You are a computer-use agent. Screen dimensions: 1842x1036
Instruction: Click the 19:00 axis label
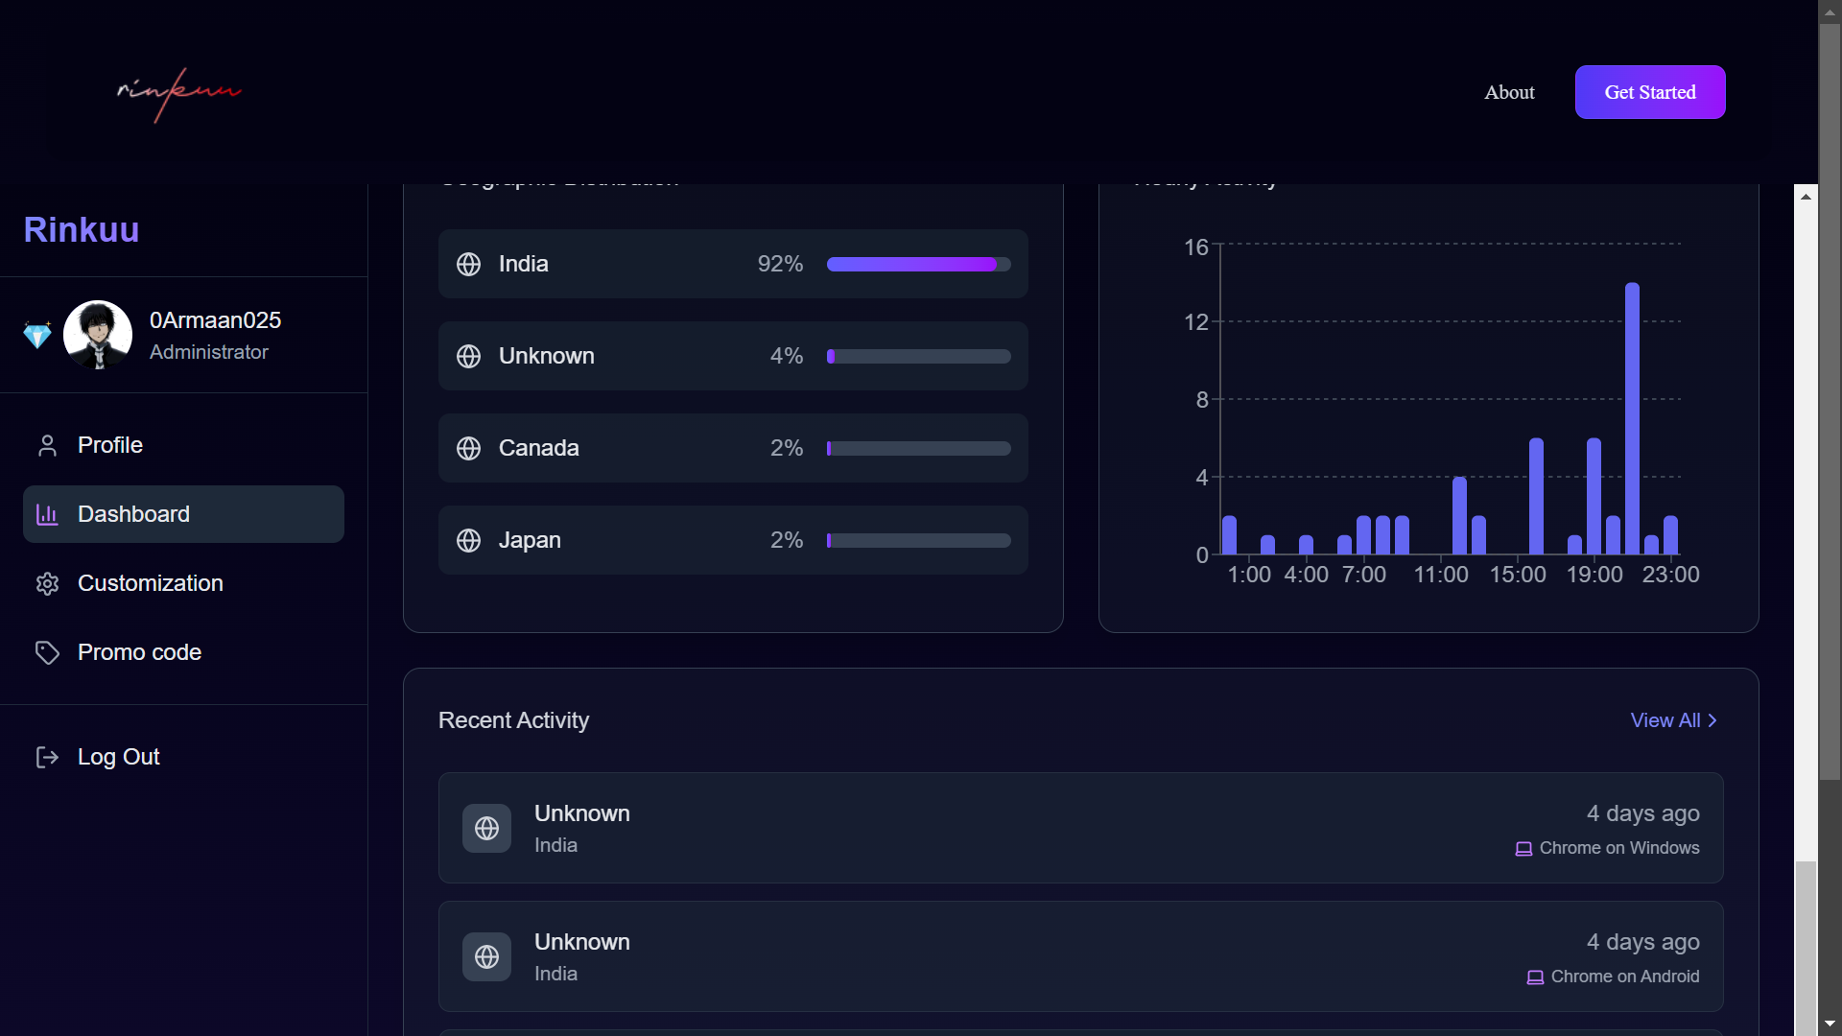pyautogui.click(x=1594, y=575)
